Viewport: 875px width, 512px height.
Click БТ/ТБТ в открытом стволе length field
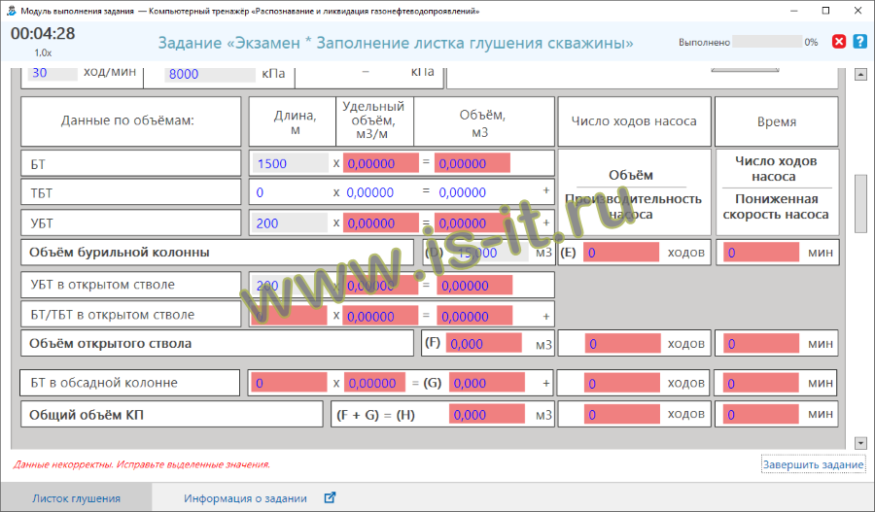point(290,316)
